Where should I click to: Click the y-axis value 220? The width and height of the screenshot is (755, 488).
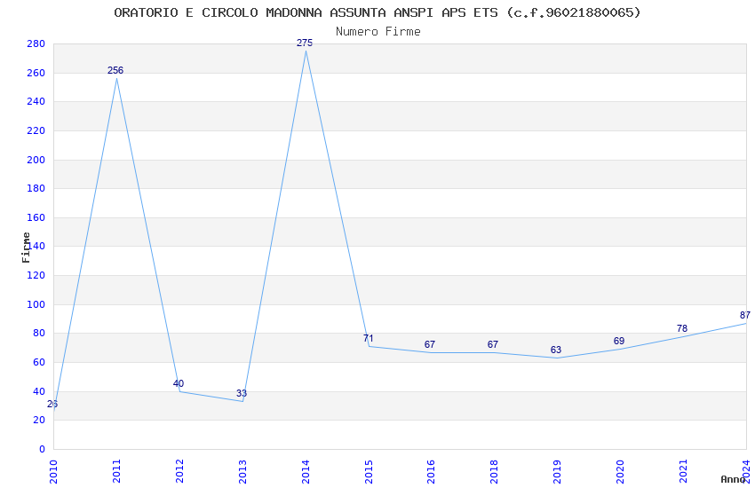pos(36,130)
